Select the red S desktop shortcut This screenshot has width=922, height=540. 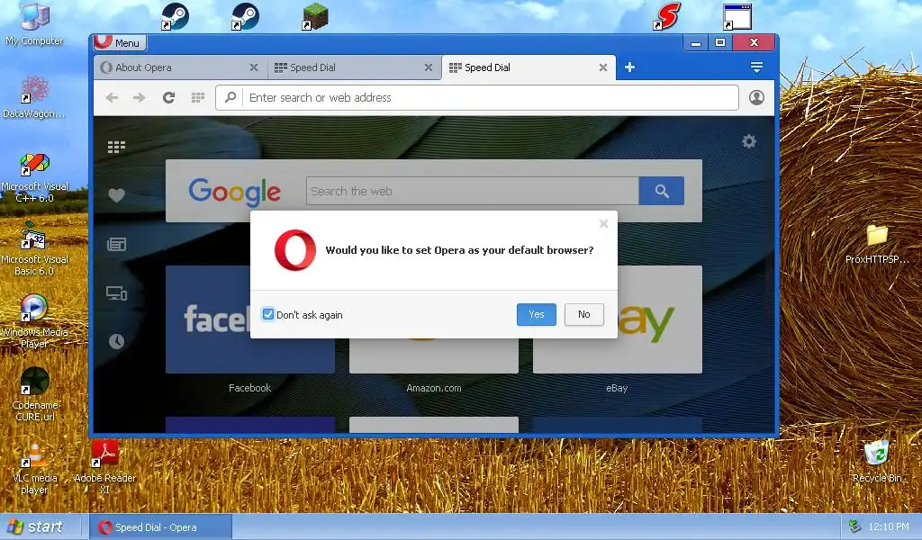(667, 16)
